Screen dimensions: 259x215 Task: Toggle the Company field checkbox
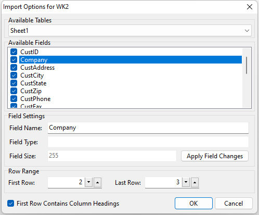(14, 59)
